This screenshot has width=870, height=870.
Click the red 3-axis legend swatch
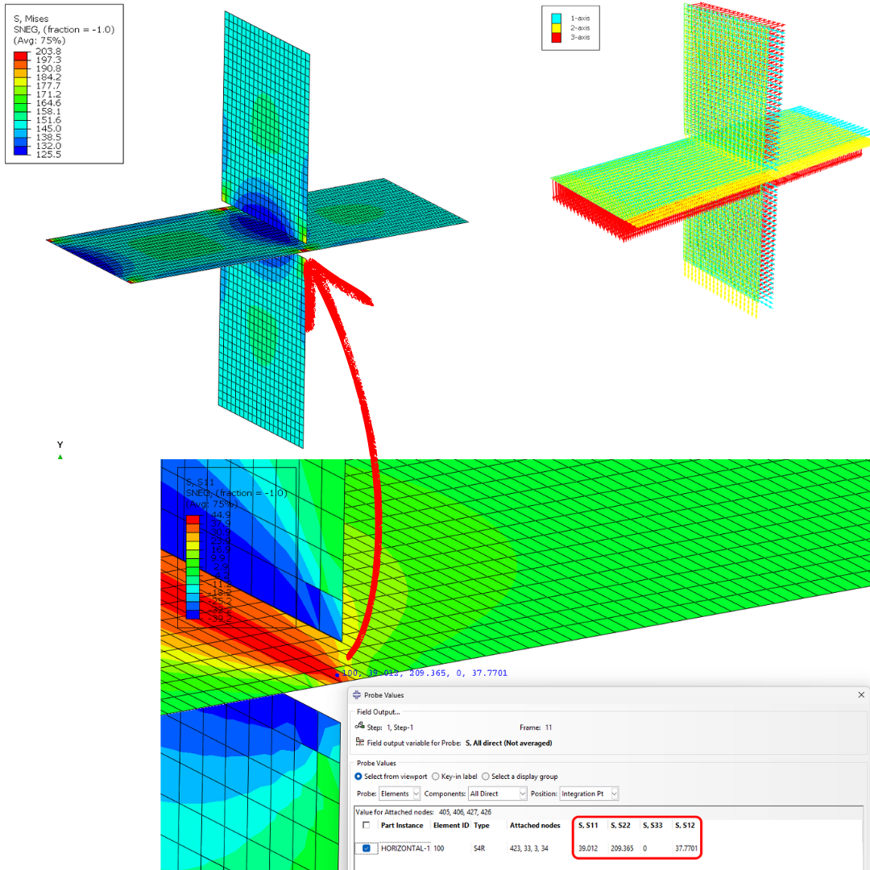point(557,37)
